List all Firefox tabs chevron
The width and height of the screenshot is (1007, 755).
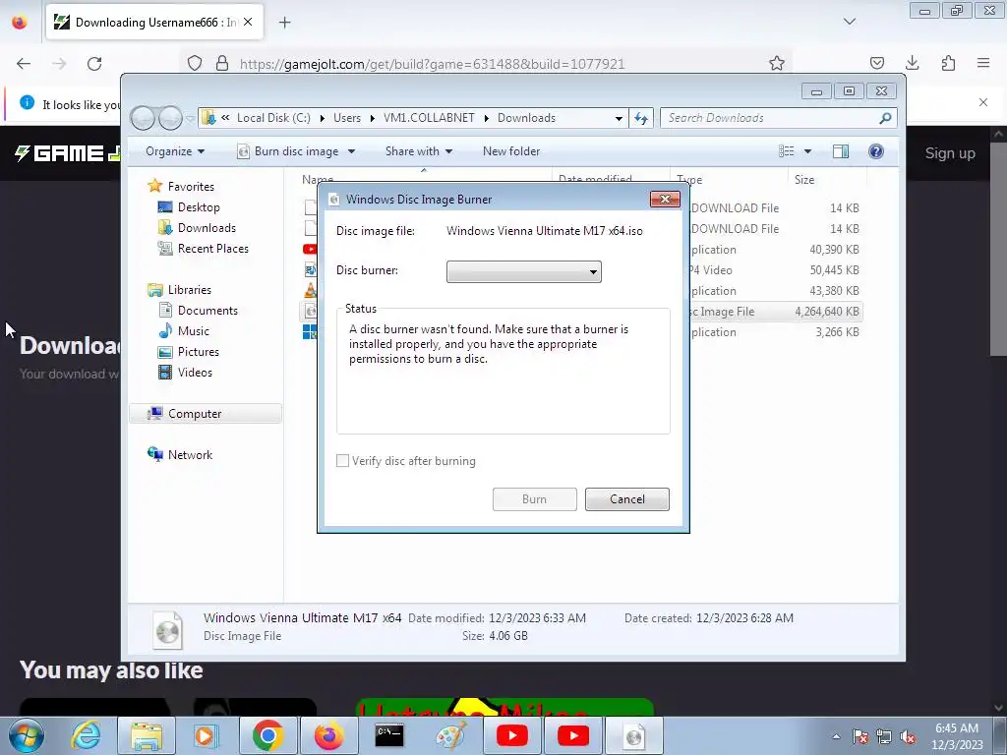point(849,22)
